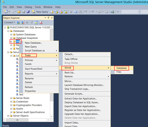Click Disconnect icon in Object Explorer
148x127 pixels.
tap(23, 22)
